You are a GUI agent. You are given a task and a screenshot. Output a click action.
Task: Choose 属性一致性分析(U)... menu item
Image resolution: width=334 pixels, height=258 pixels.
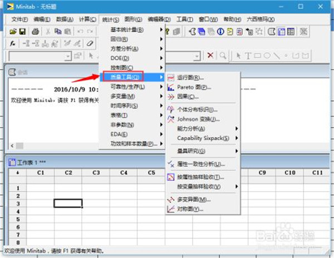click(203, 164)
